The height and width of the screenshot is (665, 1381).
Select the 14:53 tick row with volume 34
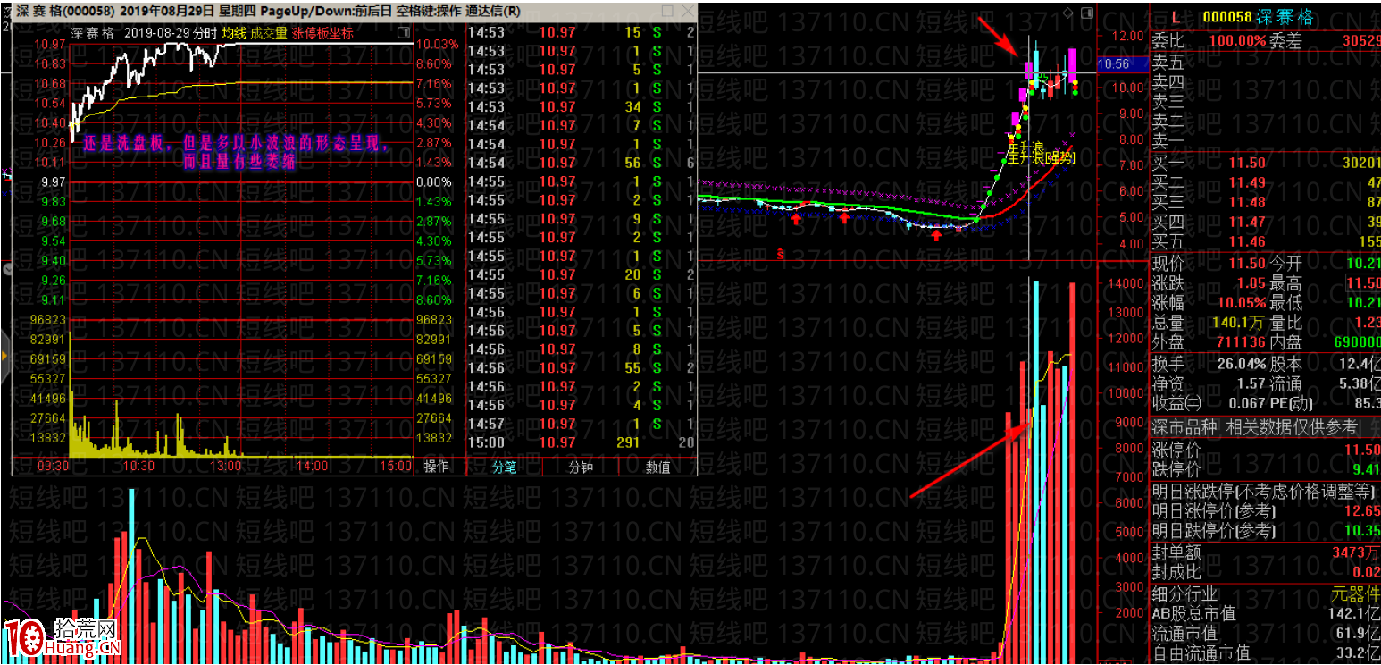pyautogui.click(x=581, y=106)
